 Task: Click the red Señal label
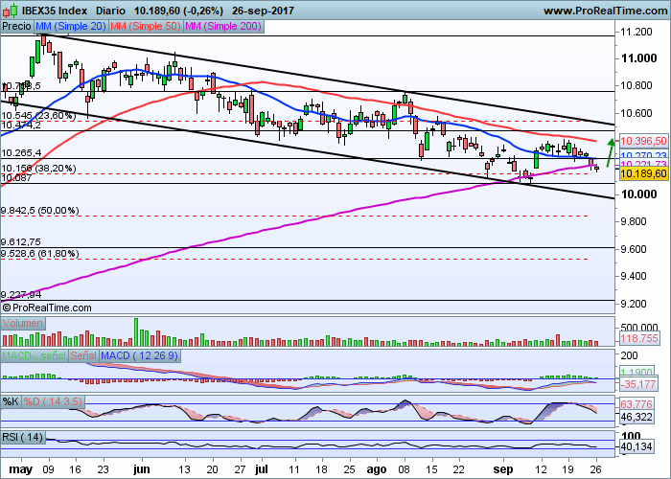(x=83, y=355)
